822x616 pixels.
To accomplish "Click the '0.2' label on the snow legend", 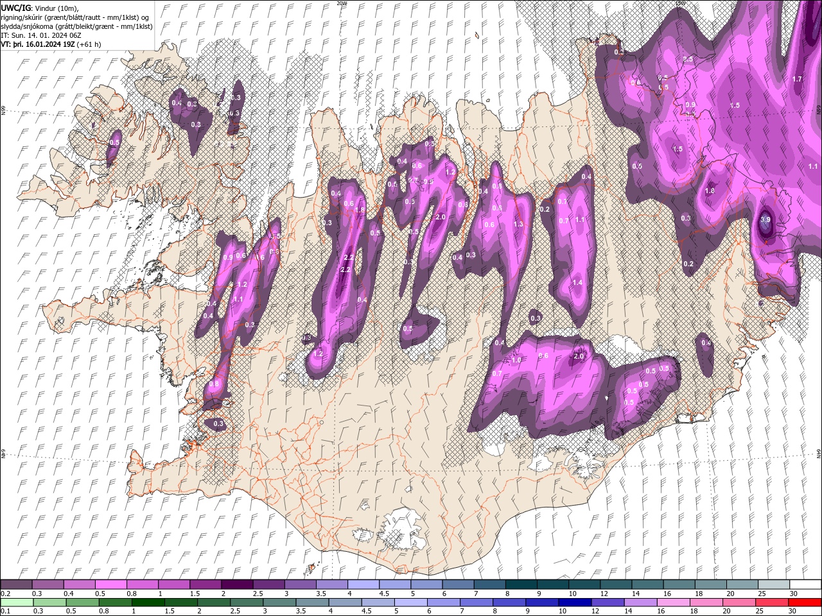I will pyautogui.click(x=5, y=594).
